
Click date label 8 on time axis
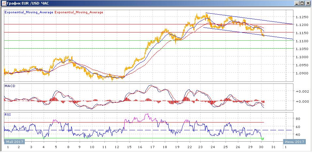click(69, 147)
